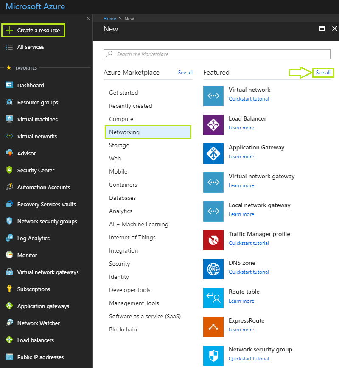
Task: Click the Local network gateway tile icon
Action: pyautogui.click(x=213, y=211)
